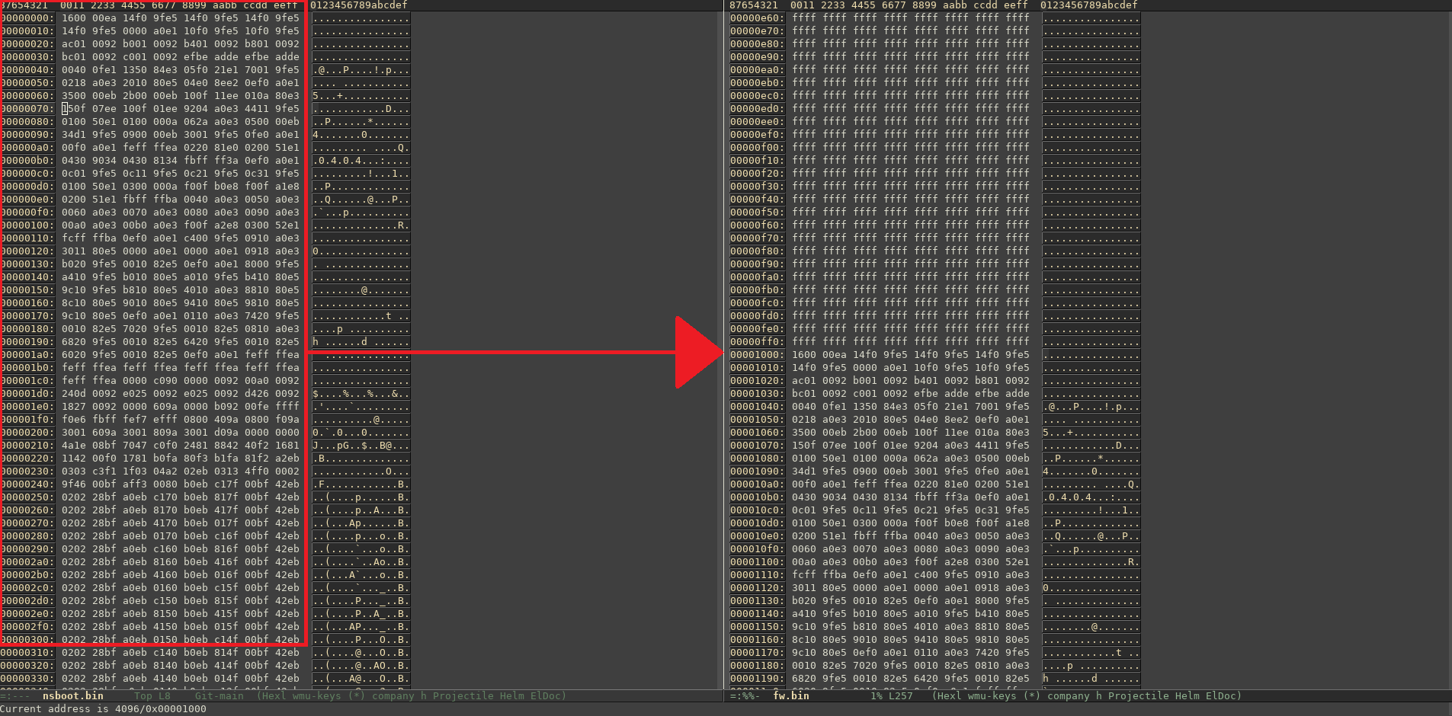This screenshot has width=1452, height=716.
Task: Click address 00000e60 row in fw.bin
Action: coord(935,18)
